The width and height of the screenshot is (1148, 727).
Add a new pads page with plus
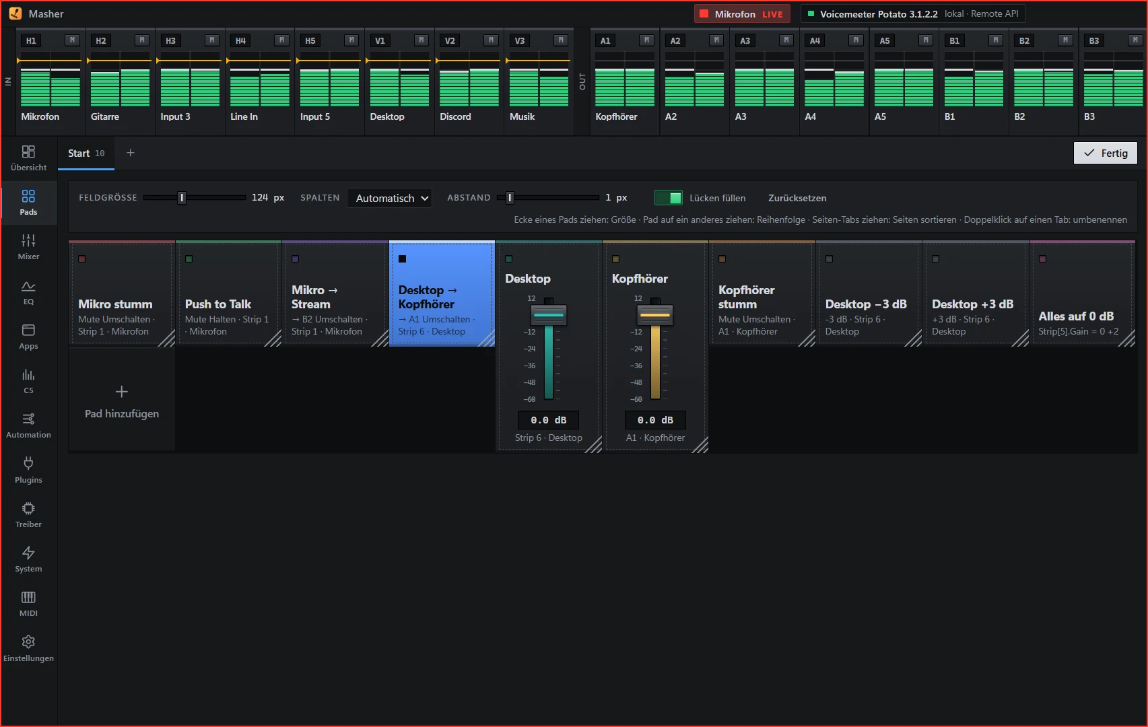(131, 153)
